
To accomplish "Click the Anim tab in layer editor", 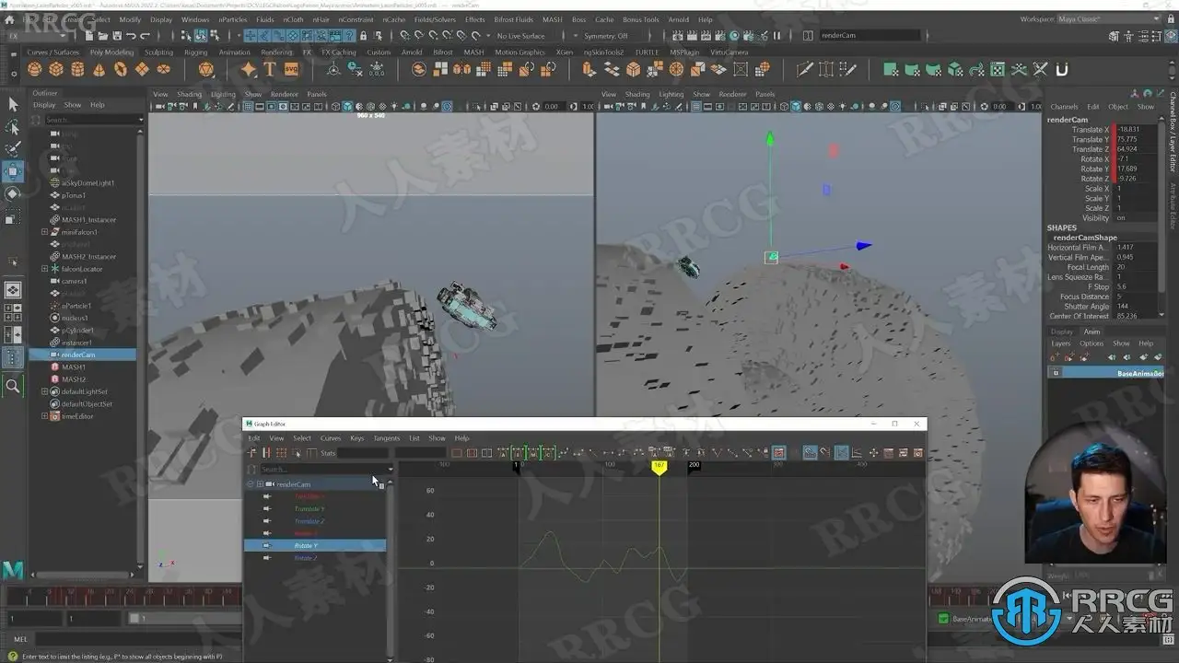I will coord(1091,331).
